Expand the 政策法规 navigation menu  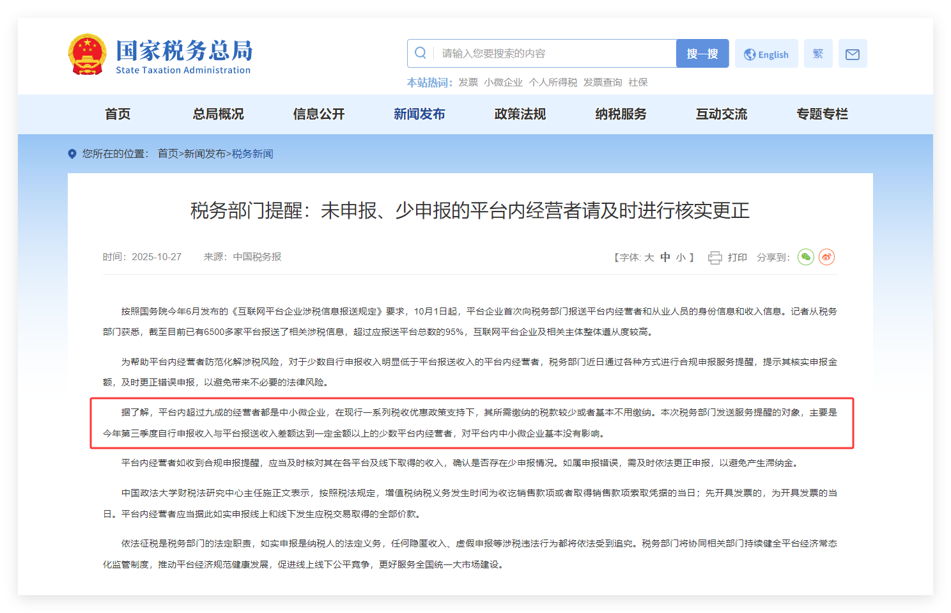pos(520,114)
